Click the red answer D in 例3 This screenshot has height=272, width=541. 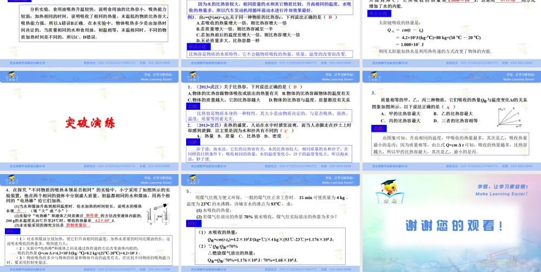(x=330, y=17)
